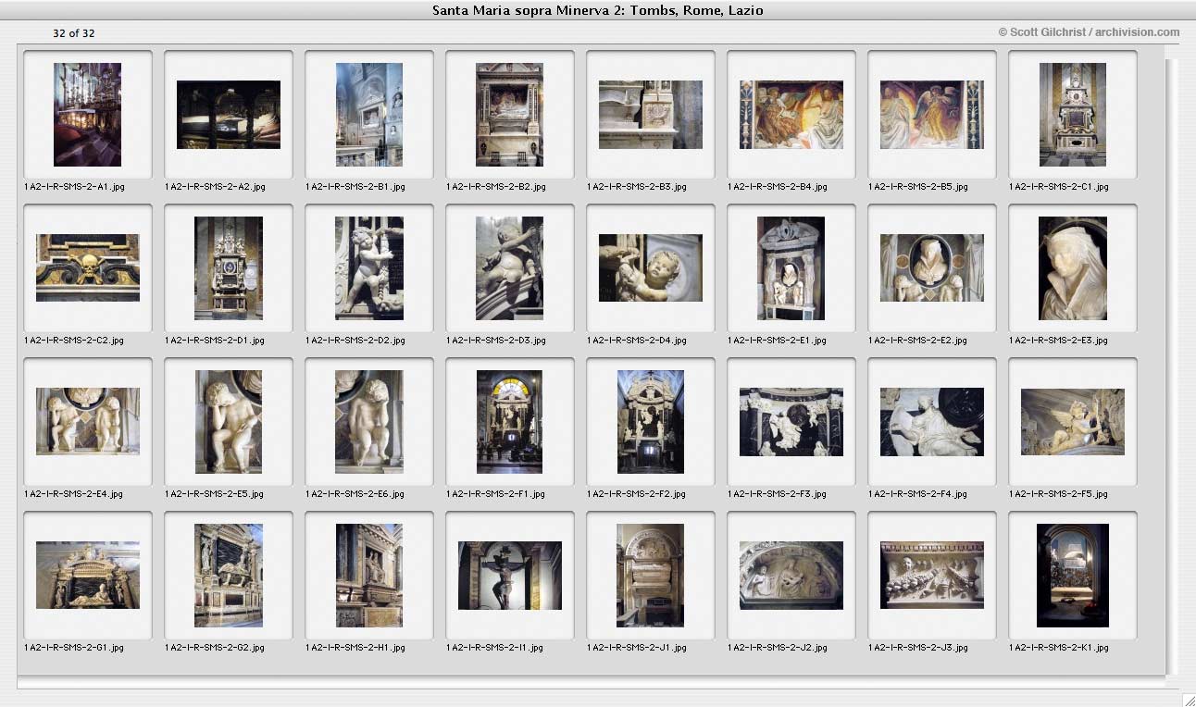Image resolution: width=1196 pixels, height=707 pixels.
Task: Select thumbnail 1A2-I-R-SMS-2-F2.jpg
Action: [651, 422]
